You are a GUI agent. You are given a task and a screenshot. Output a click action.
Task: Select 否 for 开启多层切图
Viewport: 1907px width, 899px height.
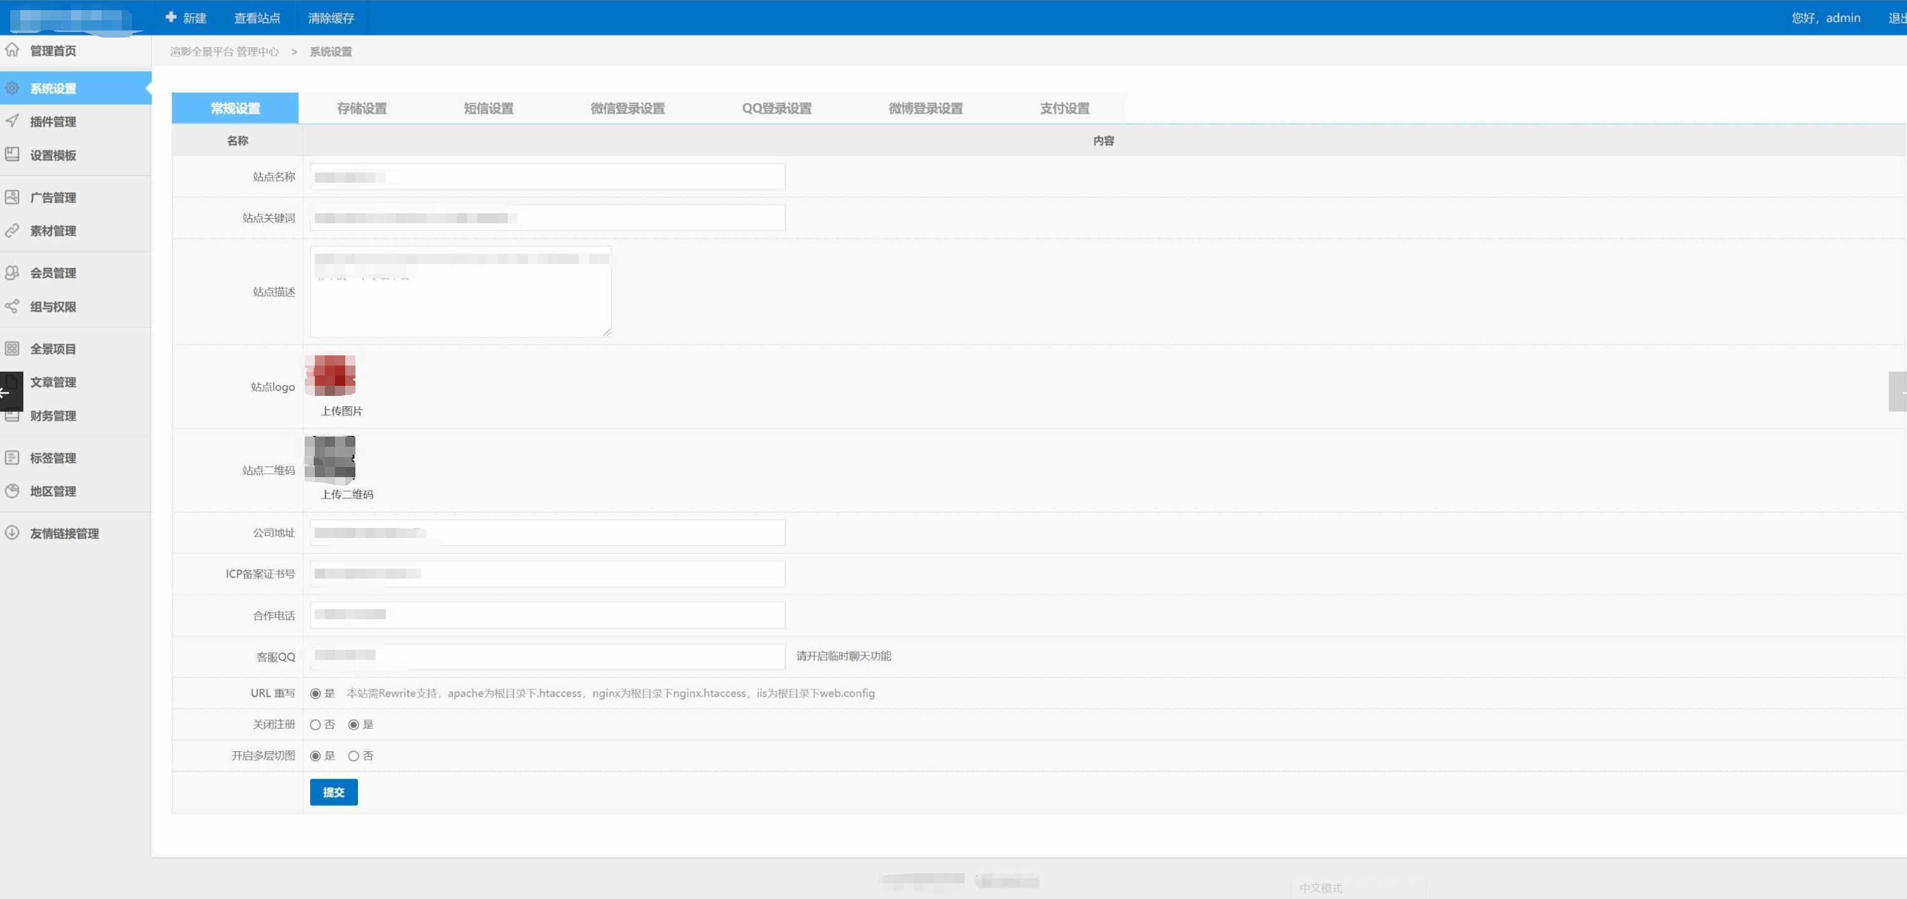click(354, 755)
